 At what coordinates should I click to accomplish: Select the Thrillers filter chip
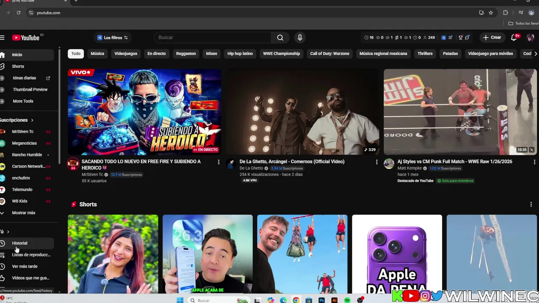tap(425, 53)
